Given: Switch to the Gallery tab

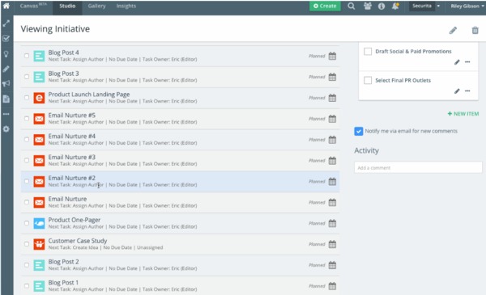Looking at the screenshot, I should coord(96,6).
